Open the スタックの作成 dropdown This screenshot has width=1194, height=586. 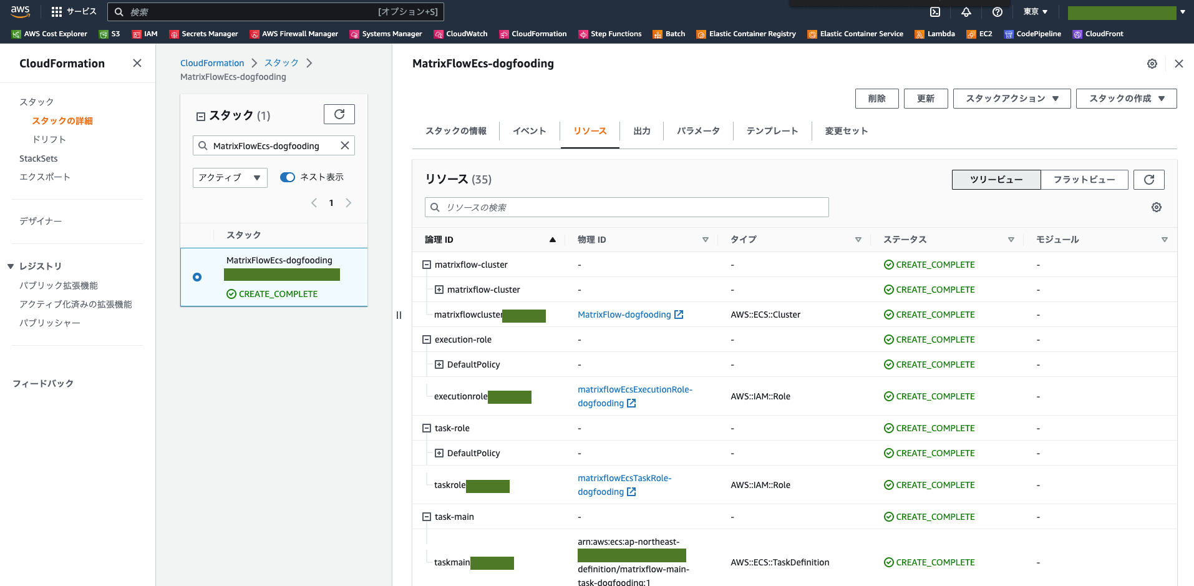1127,99
